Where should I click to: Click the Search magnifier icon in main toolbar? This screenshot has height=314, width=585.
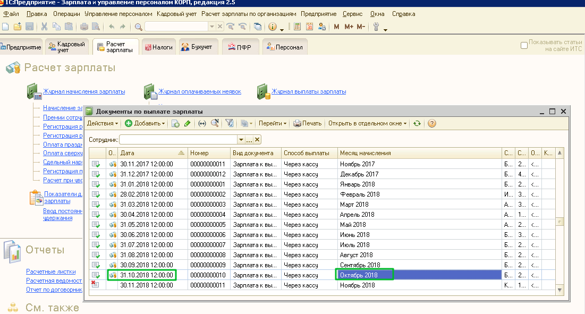[x=139, y=27]
